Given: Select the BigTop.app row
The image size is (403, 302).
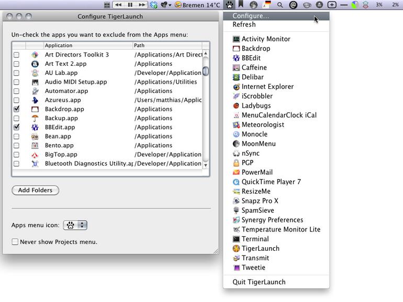Looking at the screenshot, I should point(107,155).
